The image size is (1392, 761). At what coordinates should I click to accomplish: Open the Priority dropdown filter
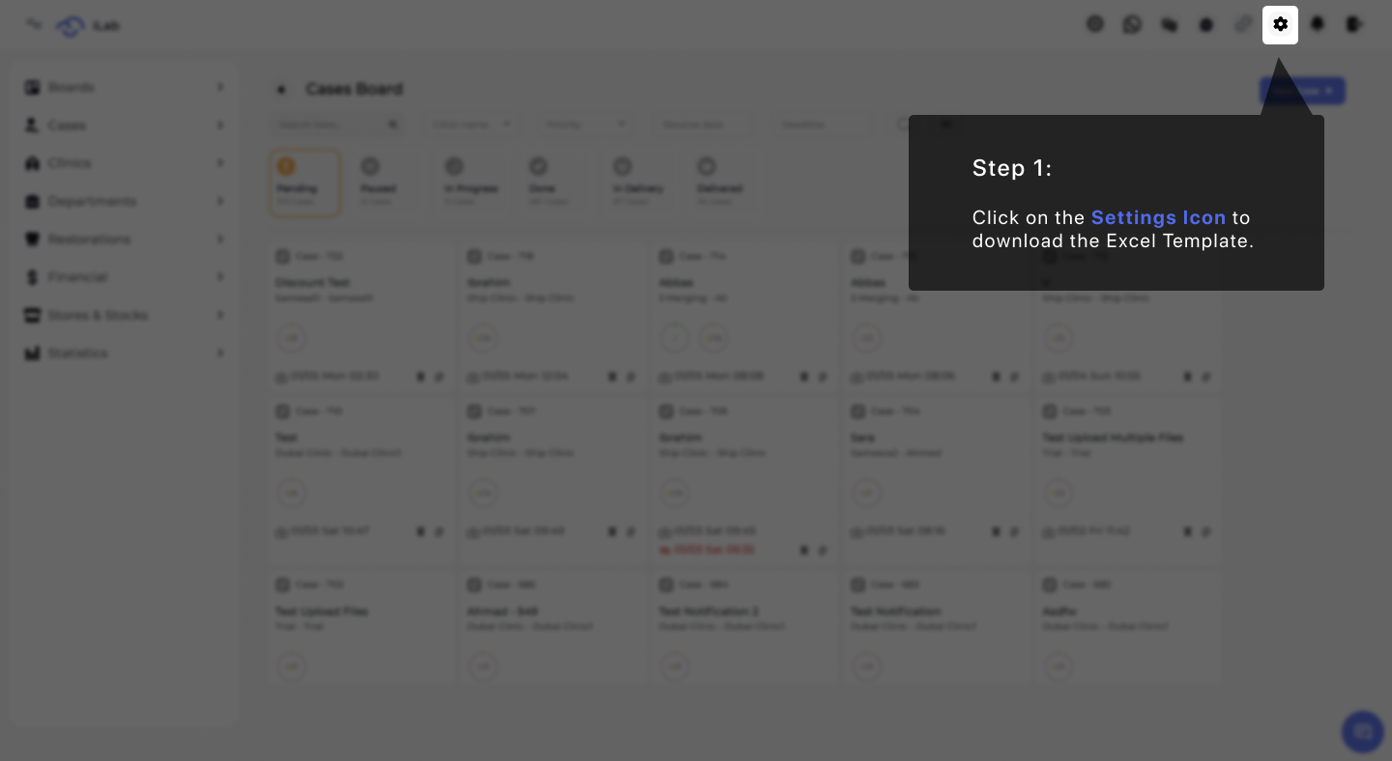(x=587, y=125)
